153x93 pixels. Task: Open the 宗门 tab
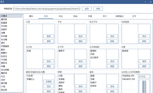[105, 16]
